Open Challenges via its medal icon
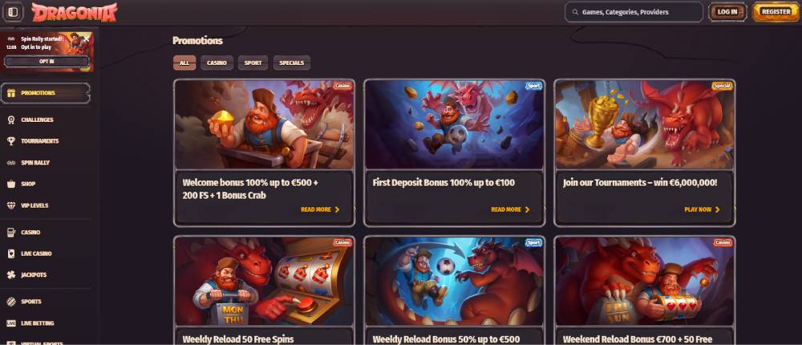This screenshot has height=345, width=802. (11, 120)
